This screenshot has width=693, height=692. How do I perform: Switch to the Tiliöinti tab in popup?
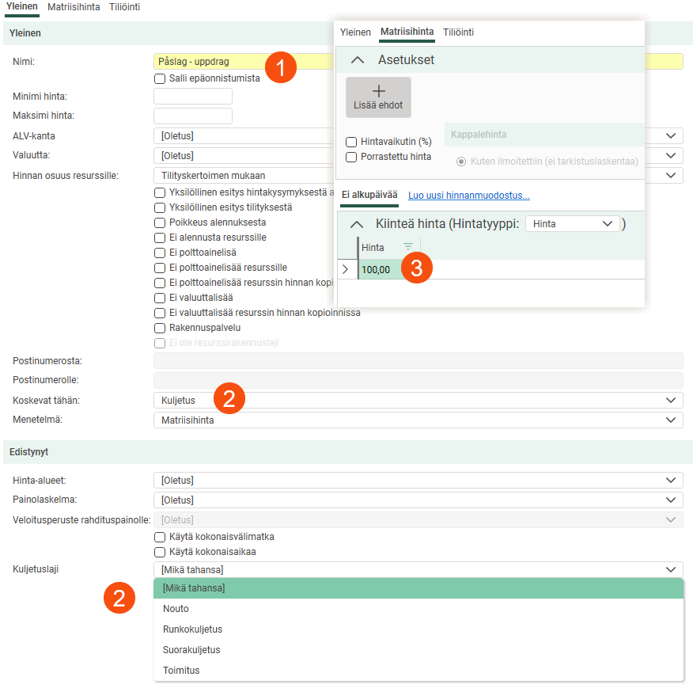click(458, 32)
